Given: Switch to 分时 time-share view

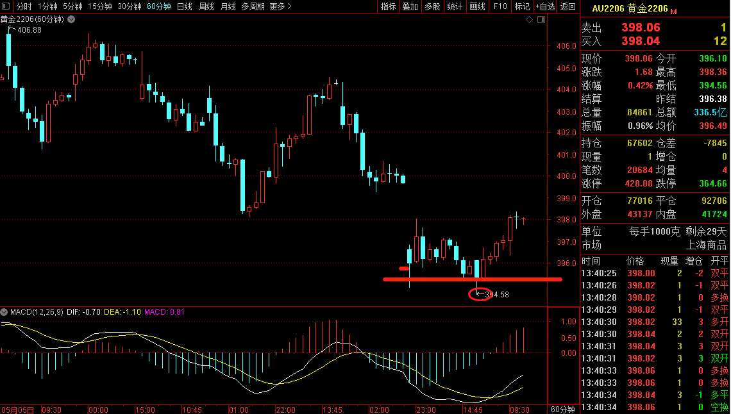Looking at the screenshot, I should (x=24, y=6).
